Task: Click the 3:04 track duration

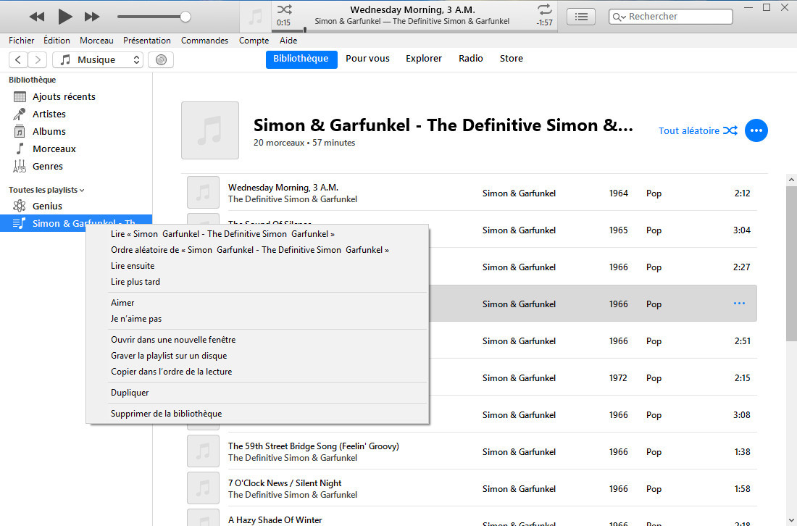Action: click(x=742, y=230)
